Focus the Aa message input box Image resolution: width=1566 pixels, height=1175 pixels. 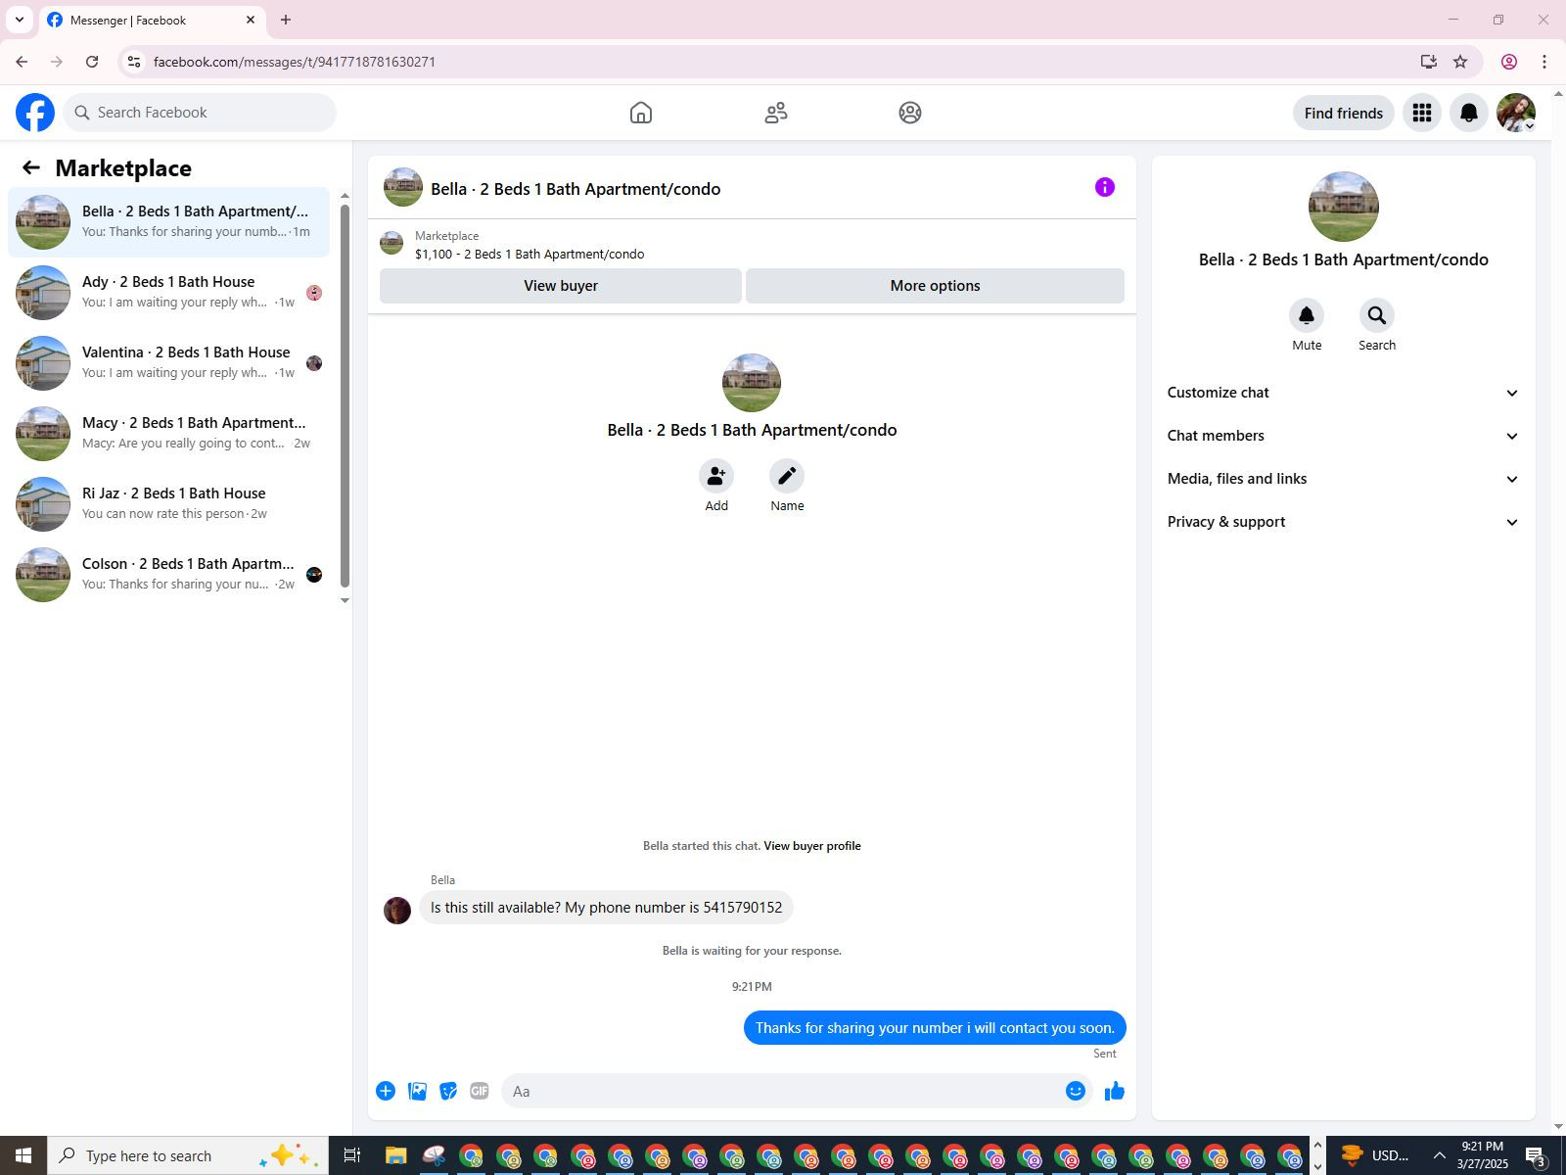click(x=783, y=1091)
